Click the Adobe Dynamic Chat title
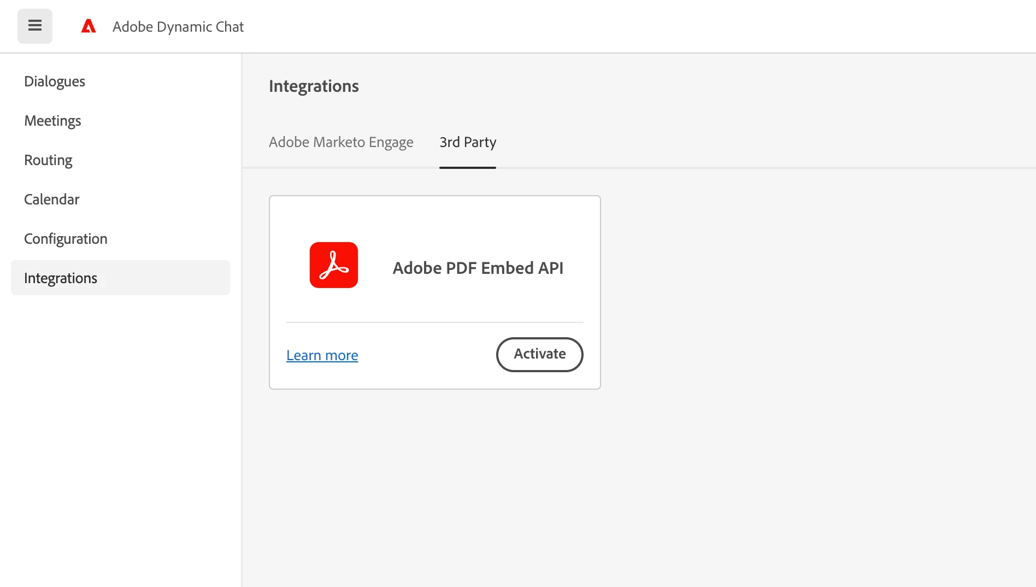This screenshot has width=1036, height=587. click(178, 27)
